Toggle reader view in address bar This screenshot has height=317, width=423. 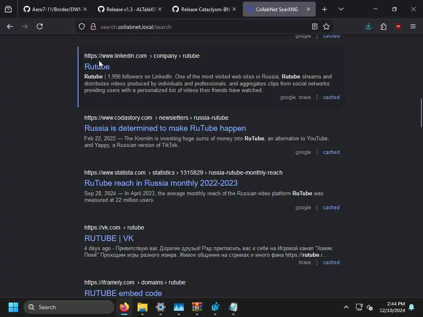pos(314,26)
